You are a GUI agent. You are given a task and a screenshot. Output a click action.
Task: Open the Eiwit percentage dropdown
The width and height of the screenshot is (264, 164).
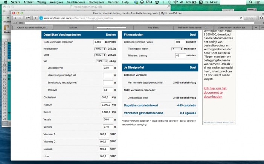tap(99, 55)
